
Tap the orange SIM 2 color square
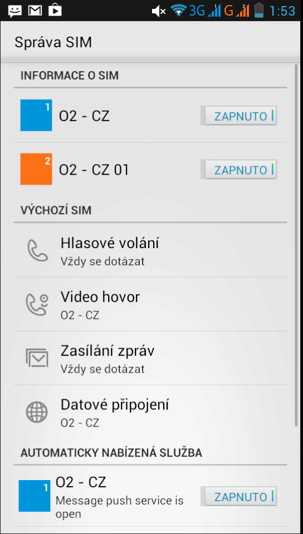tap(36, 169)
